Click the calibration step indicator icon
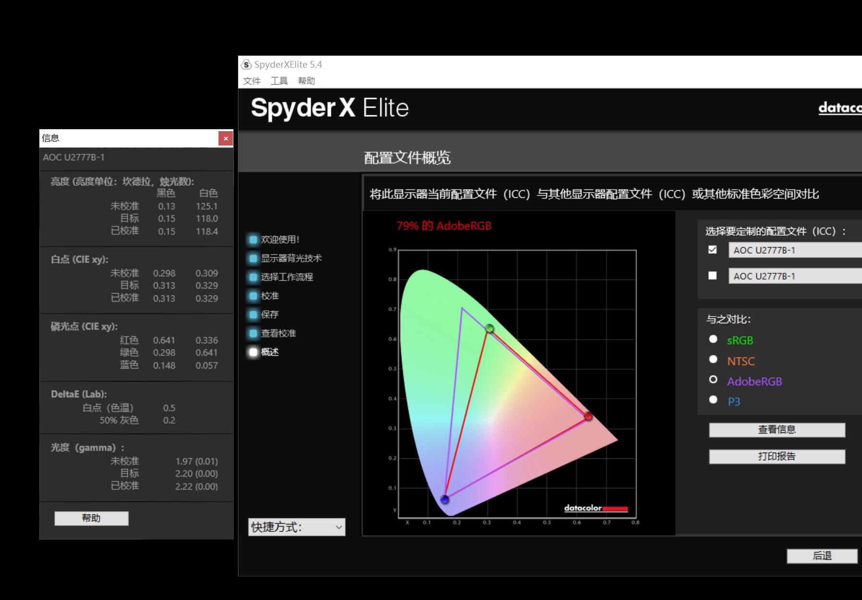This screenshot has height=600, width=862. [253, 296]
